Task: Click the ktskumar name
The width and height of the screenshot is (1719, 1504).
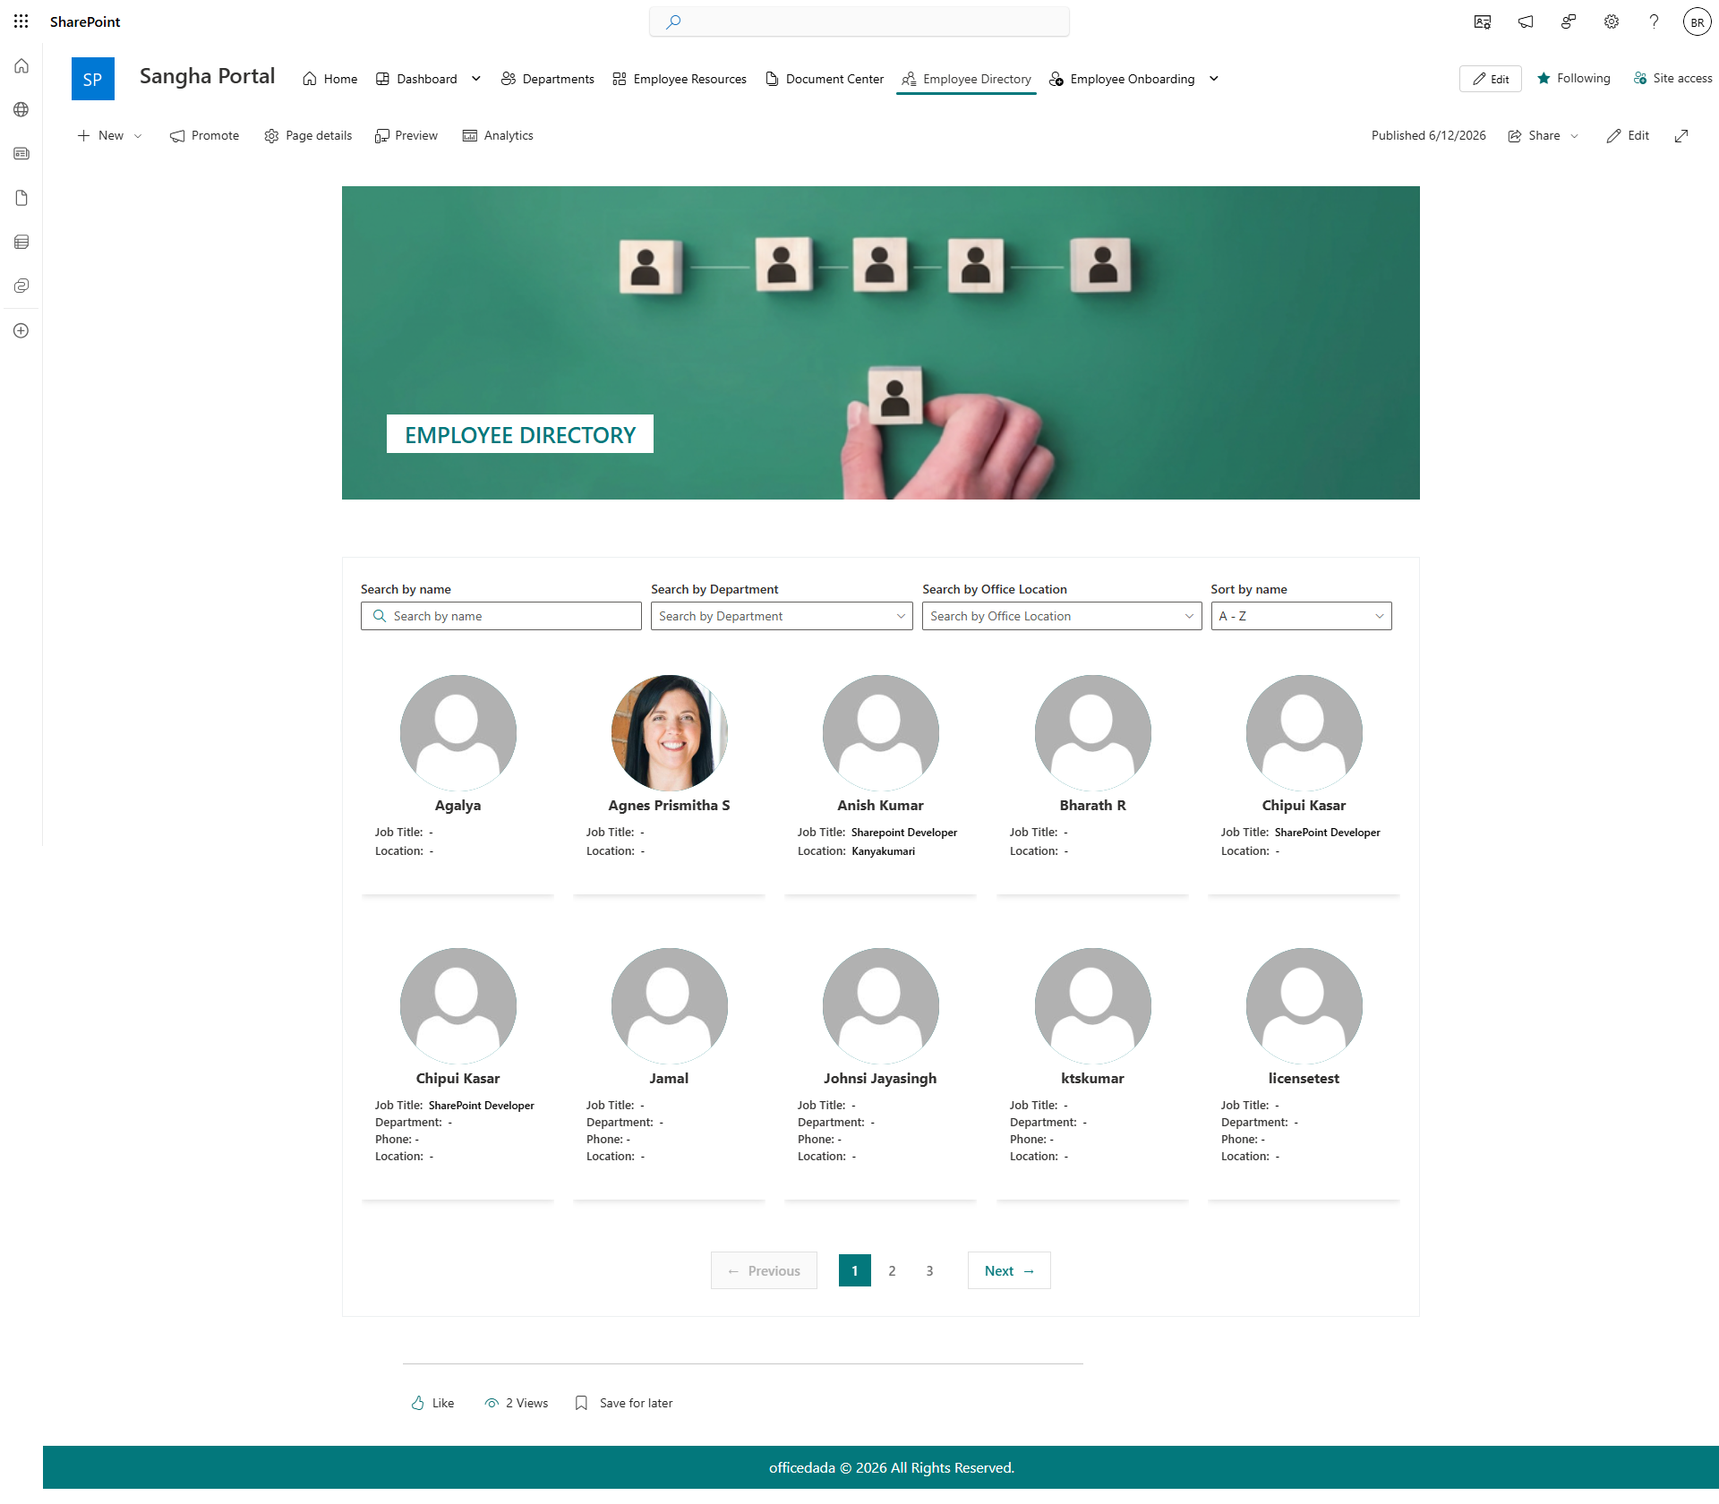Action: (1092, 1078)
